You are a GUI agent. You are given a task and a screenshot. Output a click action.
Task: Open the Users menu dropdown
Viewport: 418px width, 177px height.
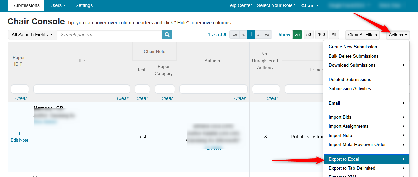pyautogui.click(x=57, y=5)
